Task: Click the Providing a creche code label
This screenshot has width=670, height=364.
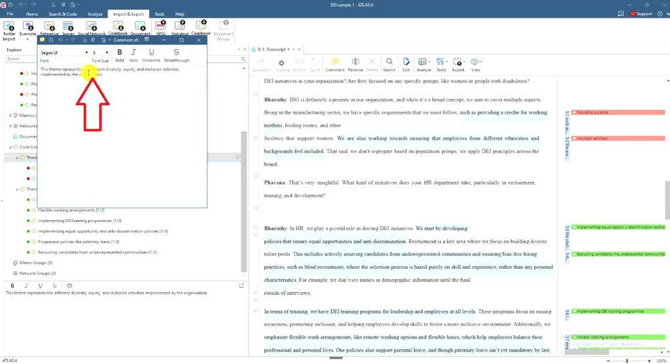Action: [618, 113]
